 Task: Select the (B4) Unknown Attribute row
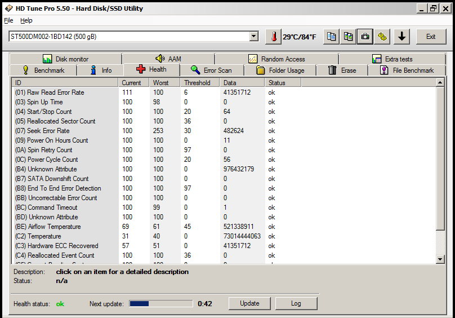click(224, 169)
